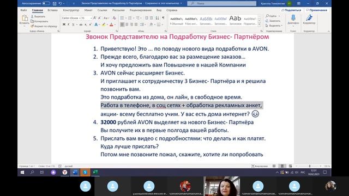The image size is (349, 196).
Task: Open the Выделить dropdown
Action: pyautogui.click(x=274, y=26)
